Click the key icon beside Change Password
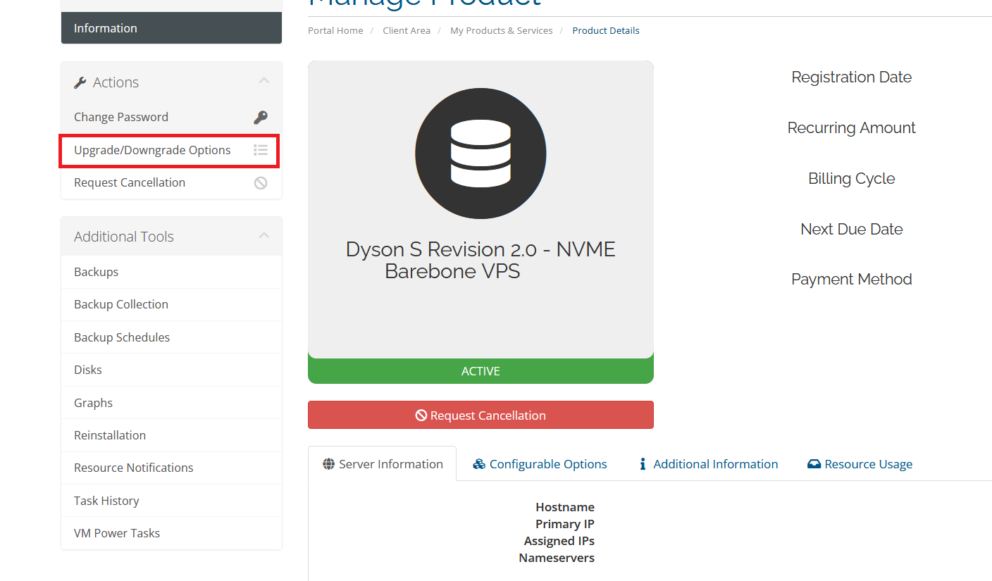Screen dimensions: 992x581 [x=261, y=118]
